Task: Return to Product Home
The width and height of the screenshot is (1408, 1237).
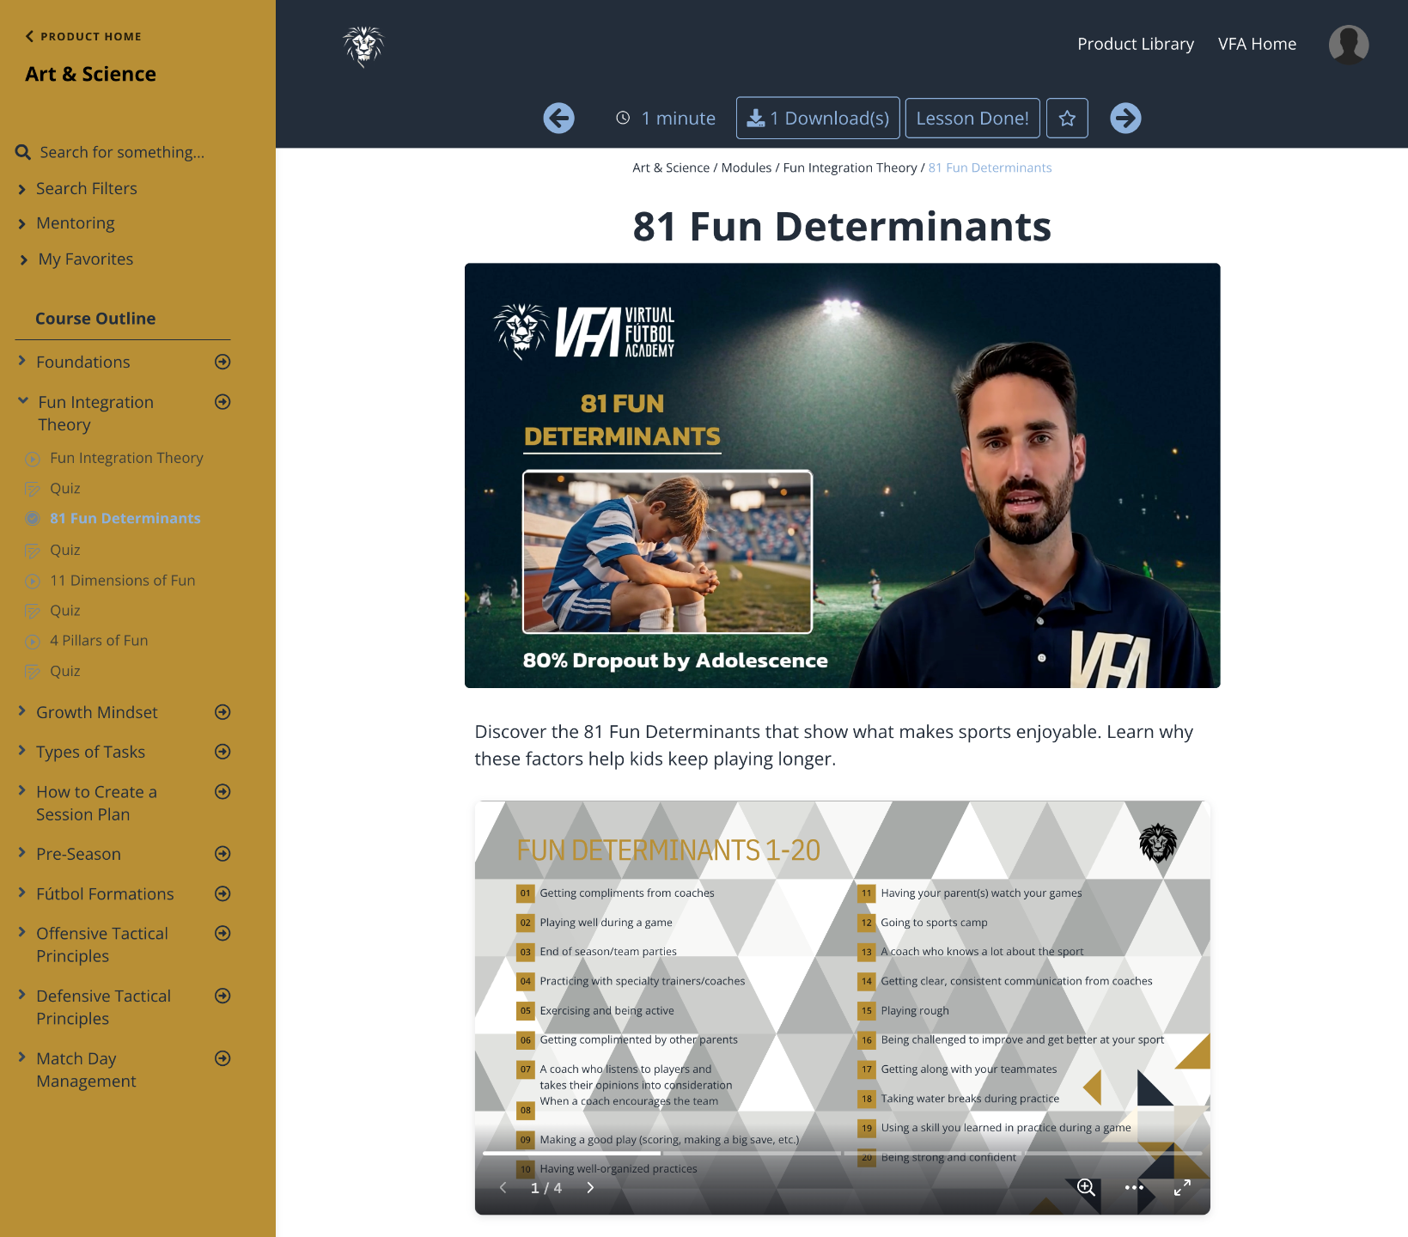Action: tap(83, 36)
